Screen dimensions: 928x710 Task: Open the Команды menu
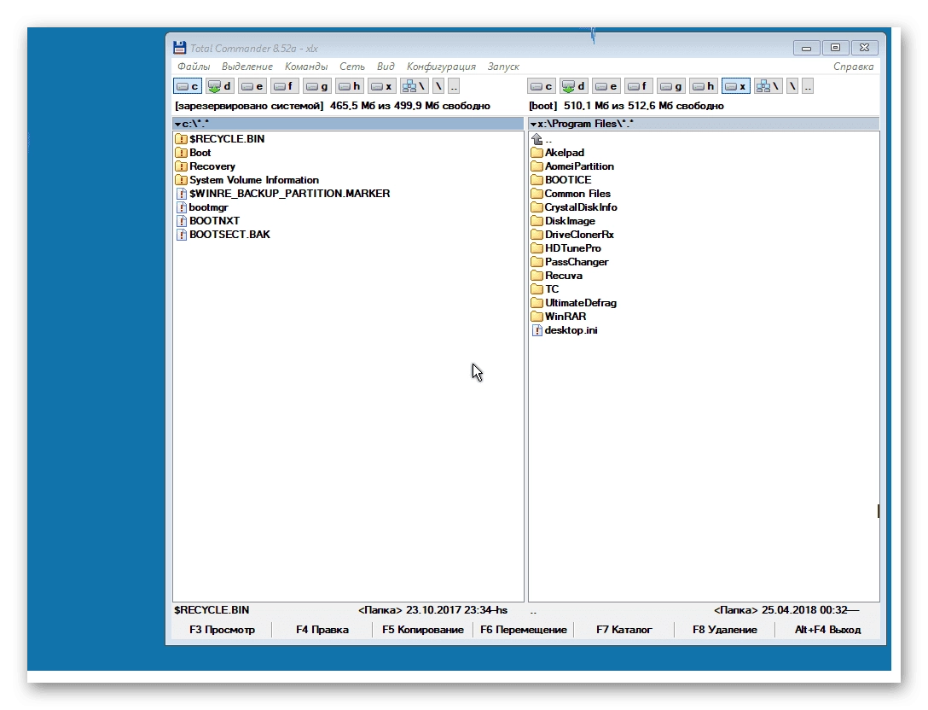pos(306,67)
